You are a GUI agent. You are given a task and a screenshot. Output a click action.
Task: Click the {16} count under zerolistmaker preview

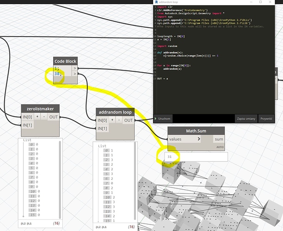click(56, 223)
